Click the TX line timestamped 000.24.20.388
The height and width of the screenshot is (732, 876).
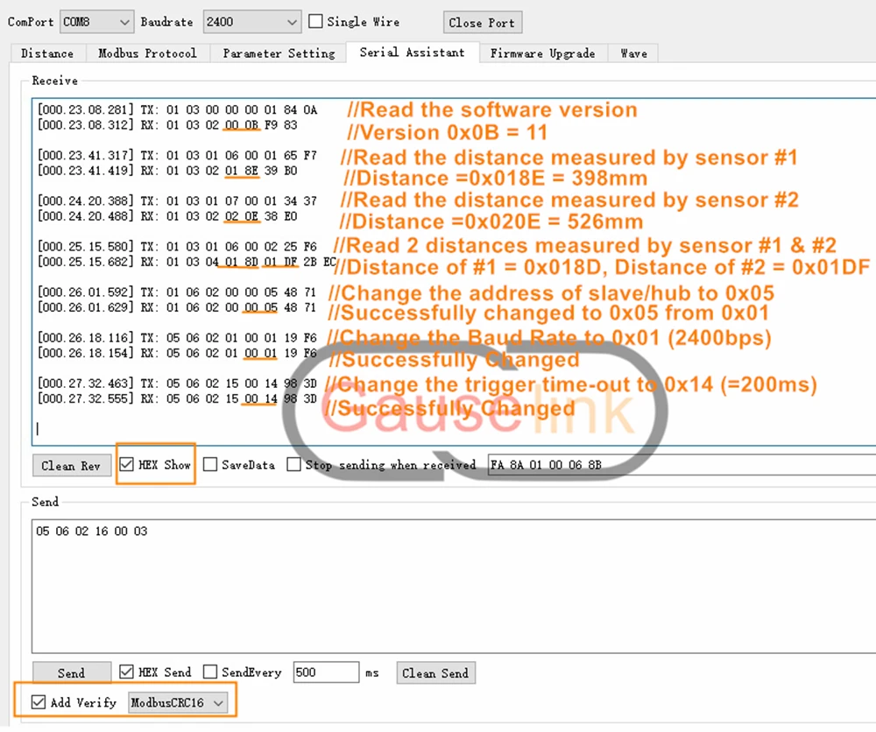[177, 201]
